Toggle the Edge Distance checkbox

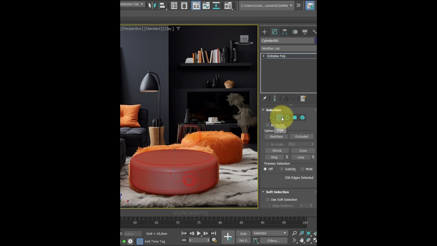coord(269,206)
